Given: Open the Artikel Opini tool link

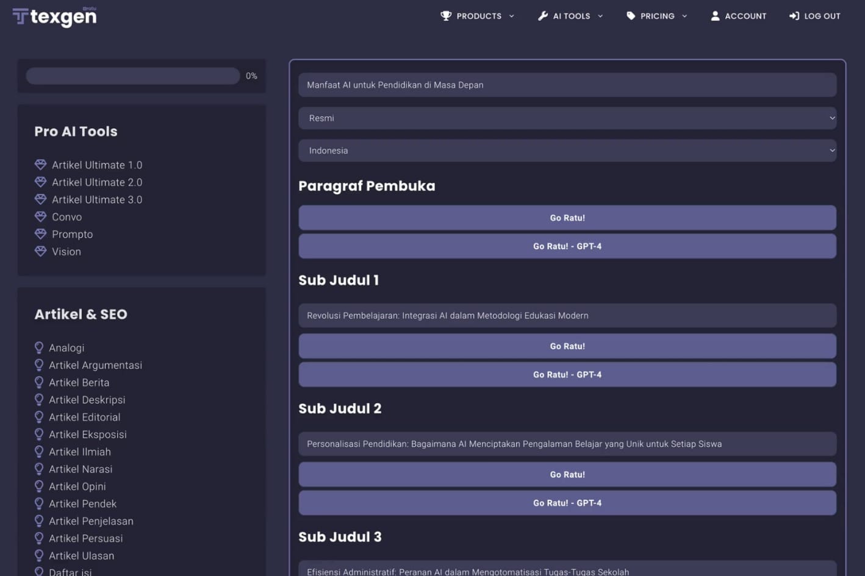Looking at the screenshot, I should point(77,486).
